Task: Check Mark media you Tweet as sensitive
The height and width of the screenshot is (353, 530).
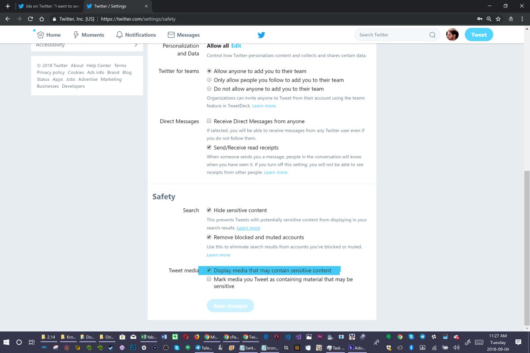Action: coord(209,279)
